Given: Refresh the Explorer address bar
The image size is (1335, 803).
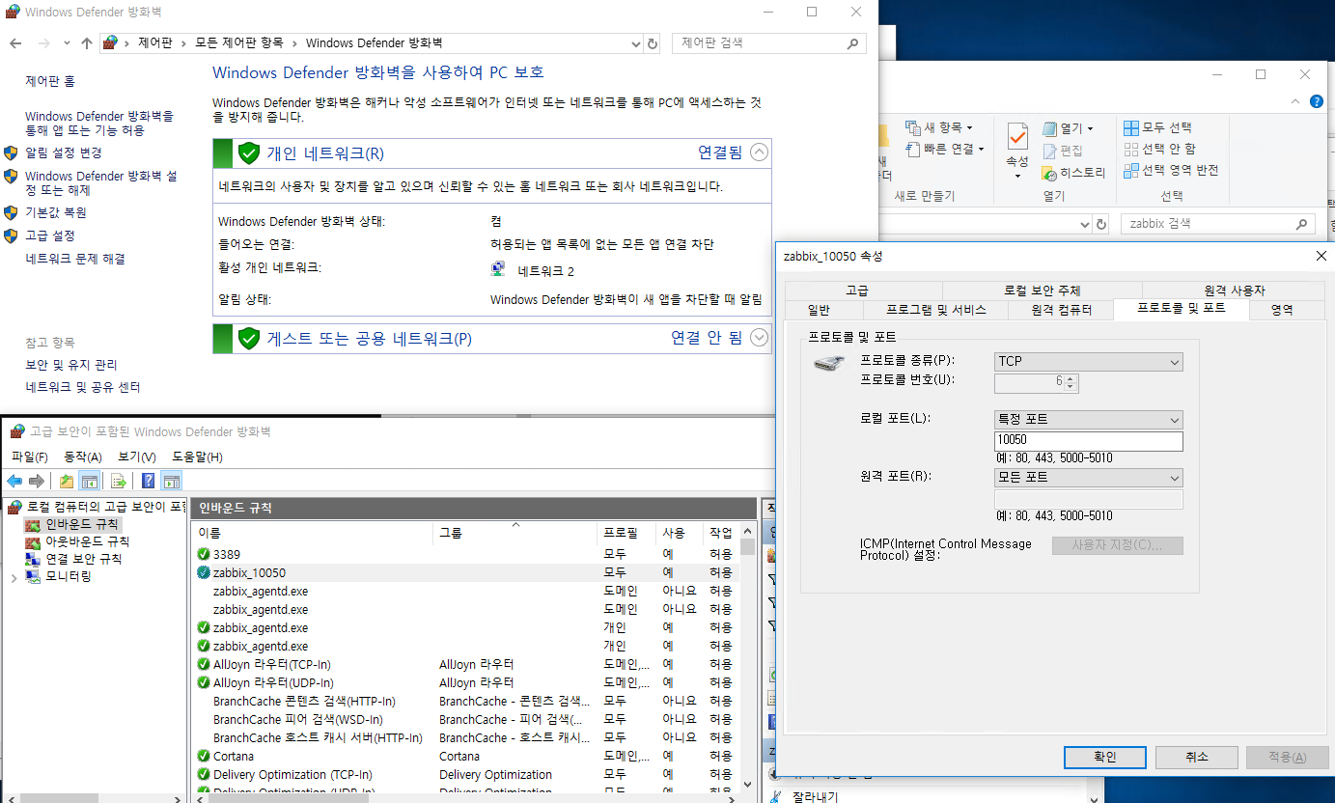Looking at the screenshot, I should tap(1101, 224).
